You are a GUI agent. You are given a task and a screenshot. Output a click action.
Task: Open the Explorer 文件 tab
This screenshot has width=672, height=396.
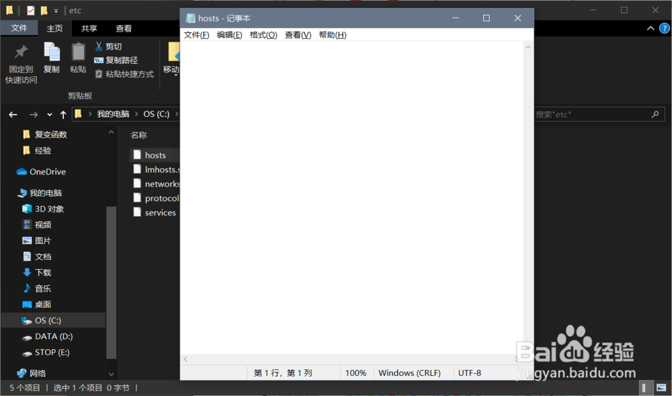click(19, 28)
